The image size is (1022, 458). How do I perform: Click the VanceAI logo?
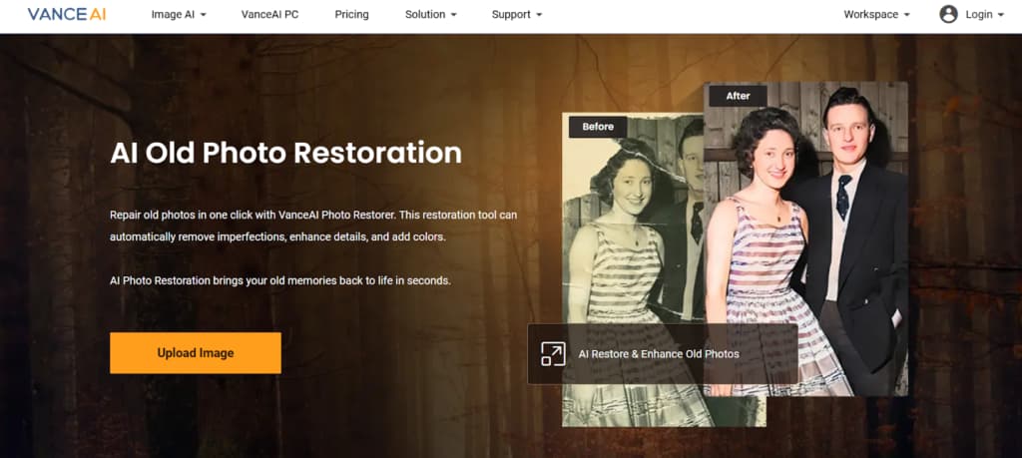tap(67, 14)
